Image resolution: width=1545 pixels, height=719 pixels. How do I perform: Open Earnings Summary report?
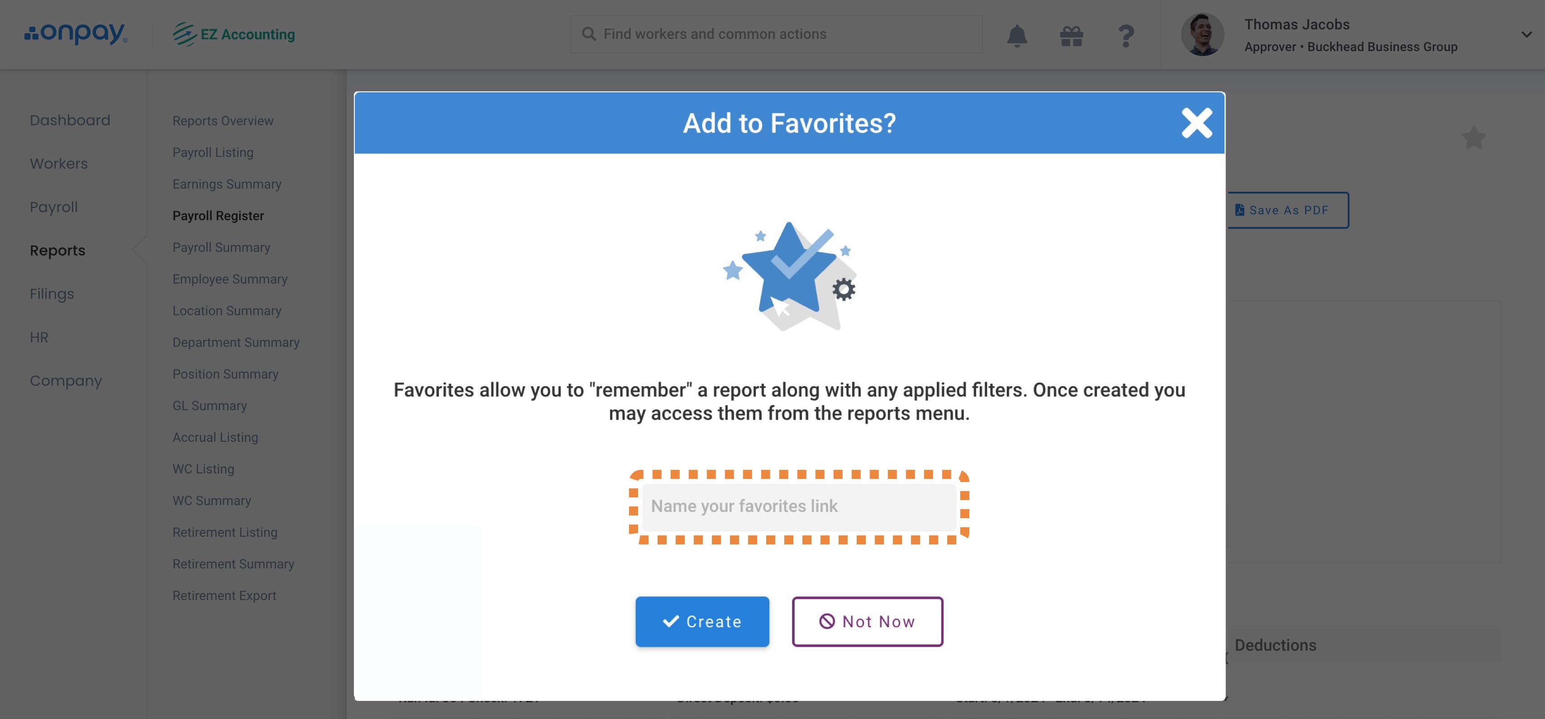click(227, 184)
